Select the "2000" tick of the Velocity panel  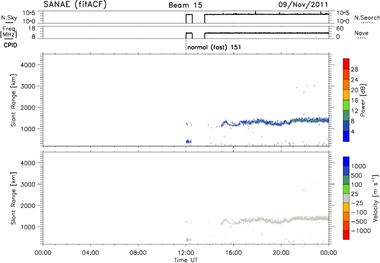(28, 206)
